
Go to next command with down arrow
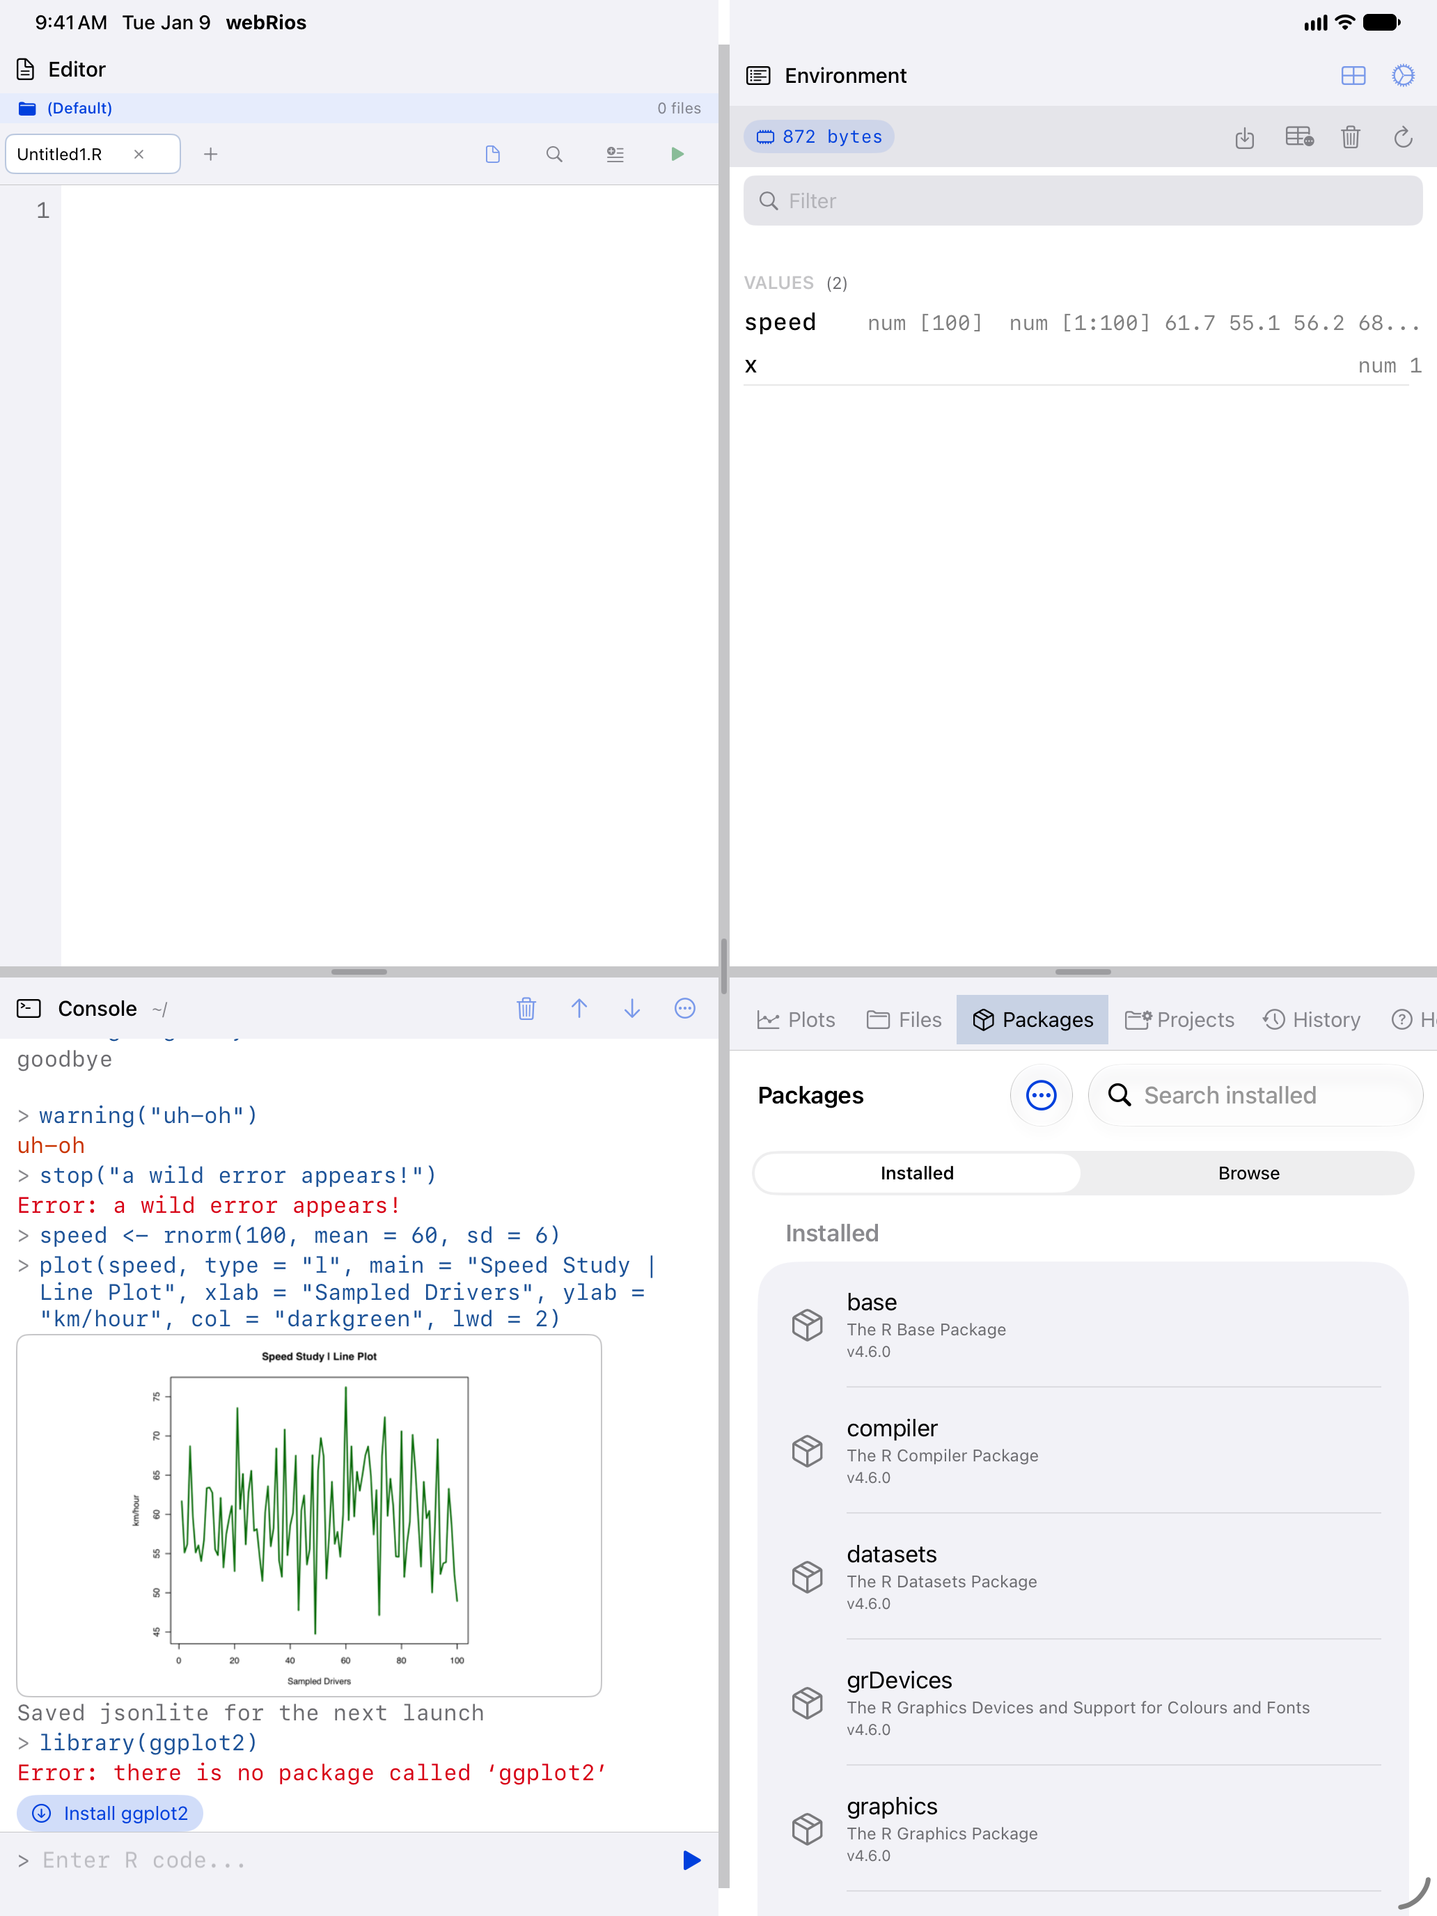(x=632, y=1008)
